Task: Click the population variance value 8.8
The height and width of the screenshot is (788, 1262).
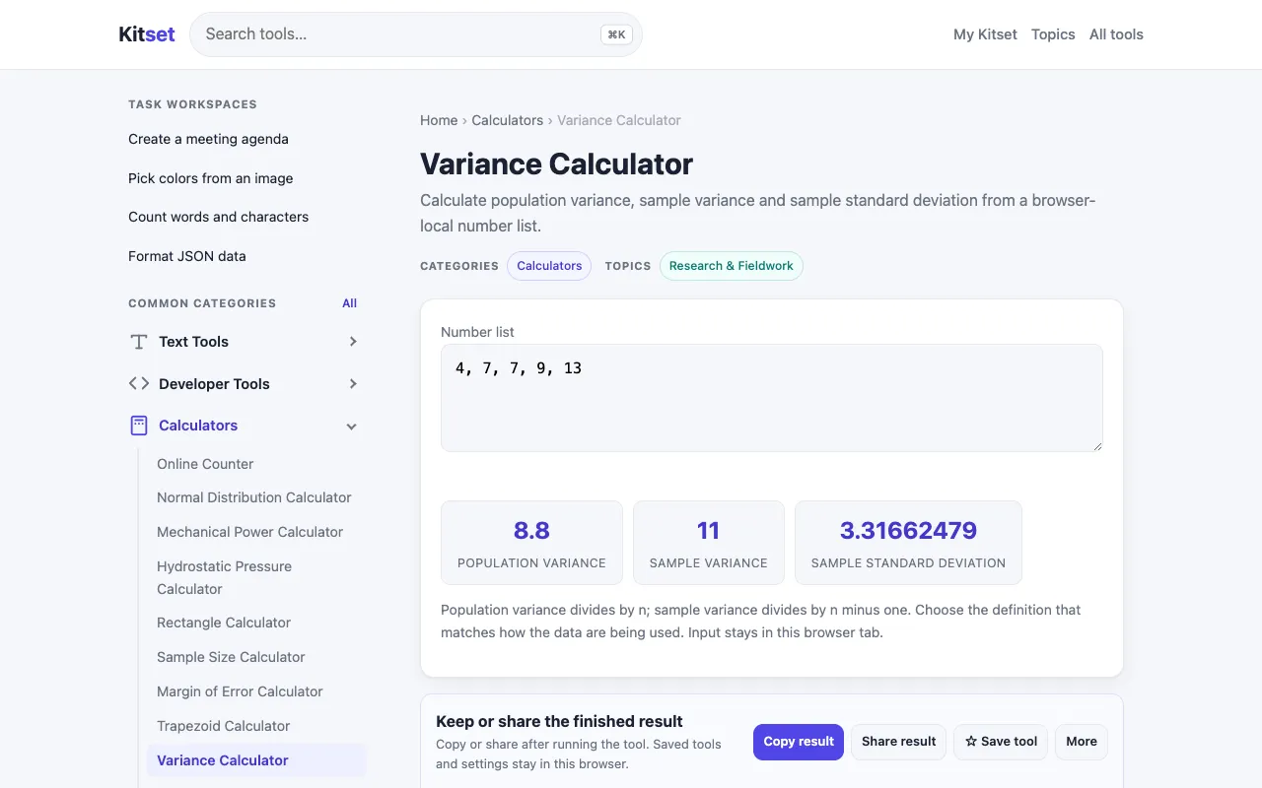Action: pyautogui.click(x=531, y=531)
